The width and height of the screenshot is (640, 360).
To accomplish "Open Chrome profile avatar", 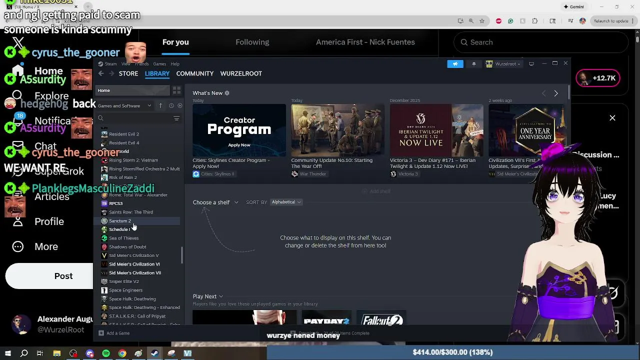I will click(x=582, y=21).
